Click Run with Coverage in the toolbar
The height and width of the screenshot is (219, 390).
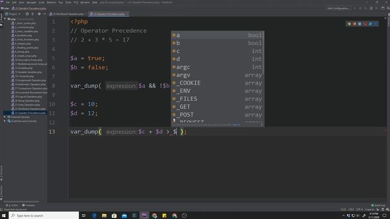click(x=366, y=8)
